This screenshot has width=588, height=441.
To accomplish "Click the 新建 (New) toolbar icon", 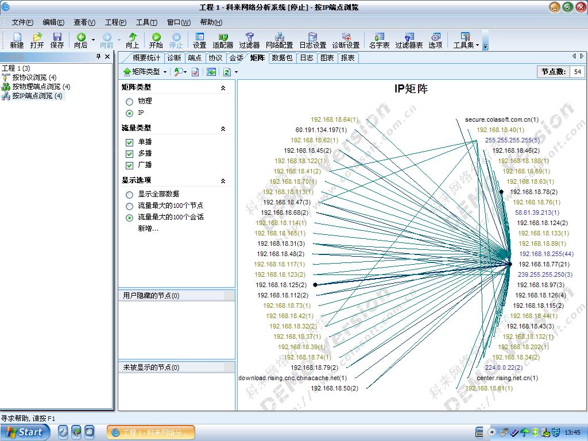I will [x=17, y=40].
